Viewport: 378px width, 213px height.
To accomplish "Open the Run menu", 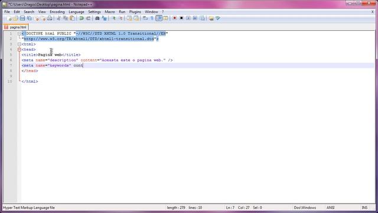I will 122,12.
